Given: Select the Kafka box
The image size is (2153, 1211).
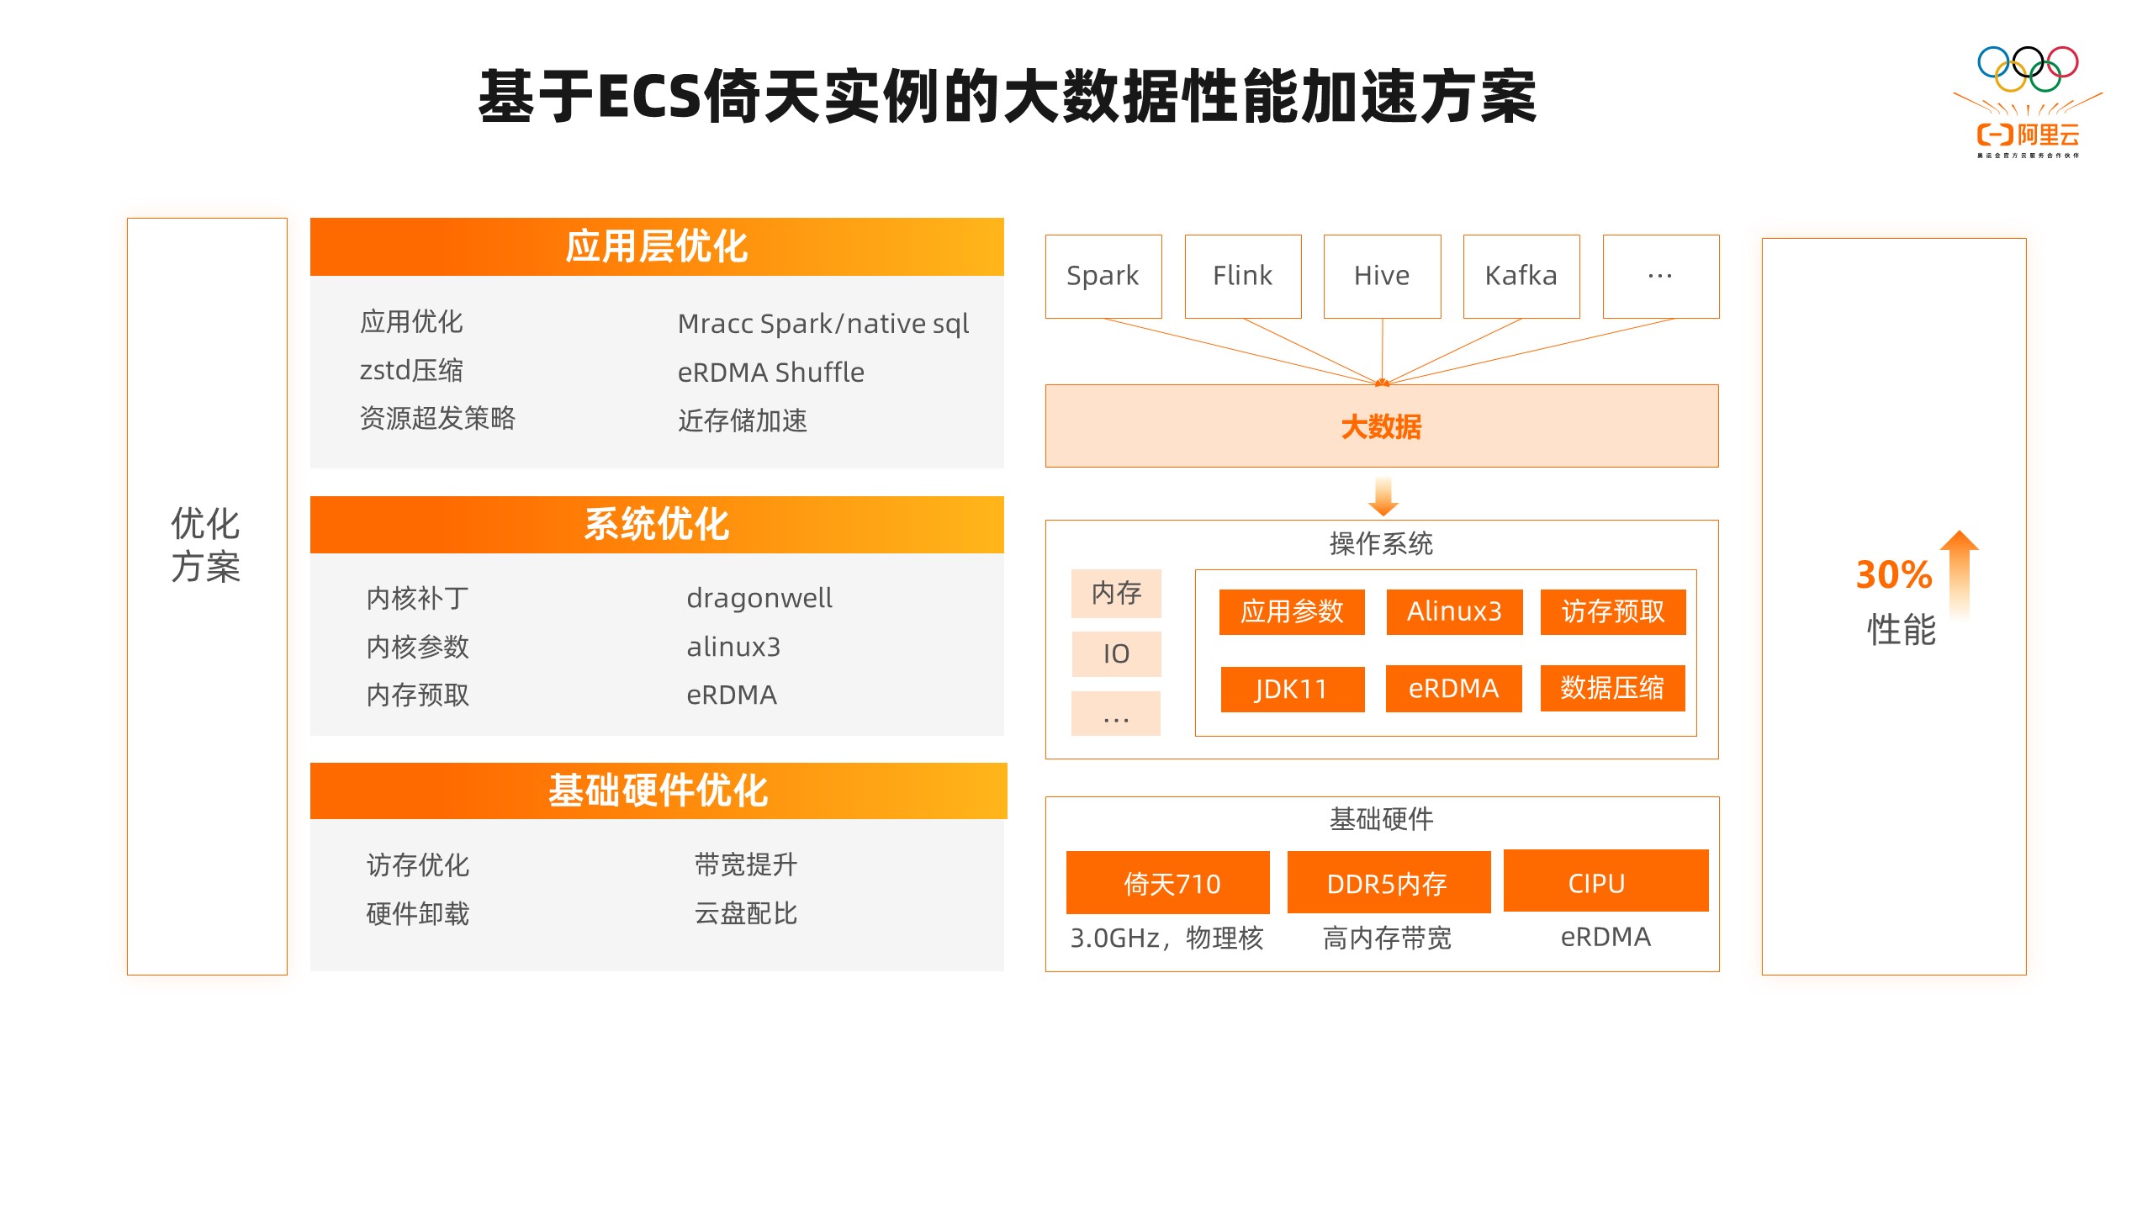Looking at the screenshot, I should pyautogui.click(x=1521, y=276).
